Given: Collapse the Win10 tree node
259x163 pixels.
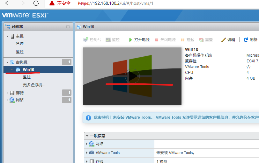Looking at the screenshot, I should coord(12,69).
